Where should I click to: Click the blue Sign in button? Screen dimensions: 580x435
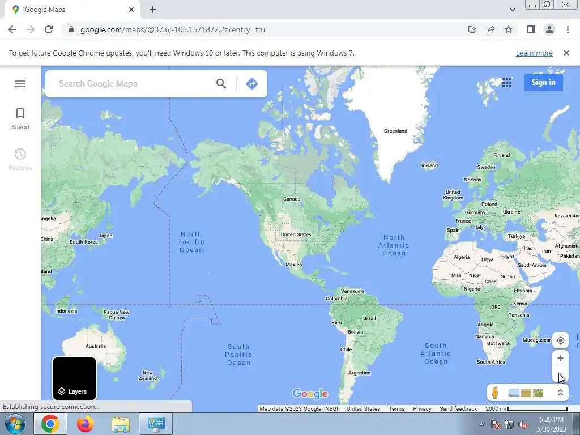coord(543,83)
